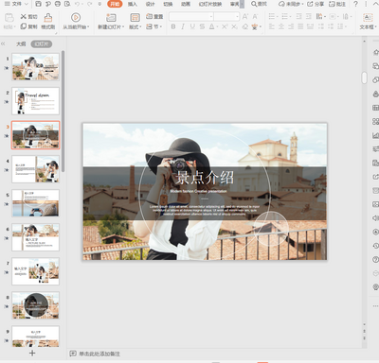Expand the Section (节) dropdown
Screen dimensions: 379x363
point(154,26)
